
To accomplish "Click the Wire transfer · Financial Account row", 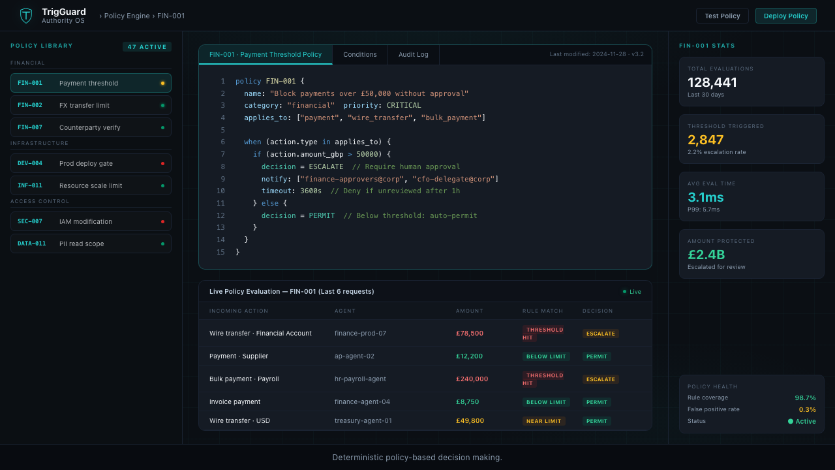I will click(425, 333).
